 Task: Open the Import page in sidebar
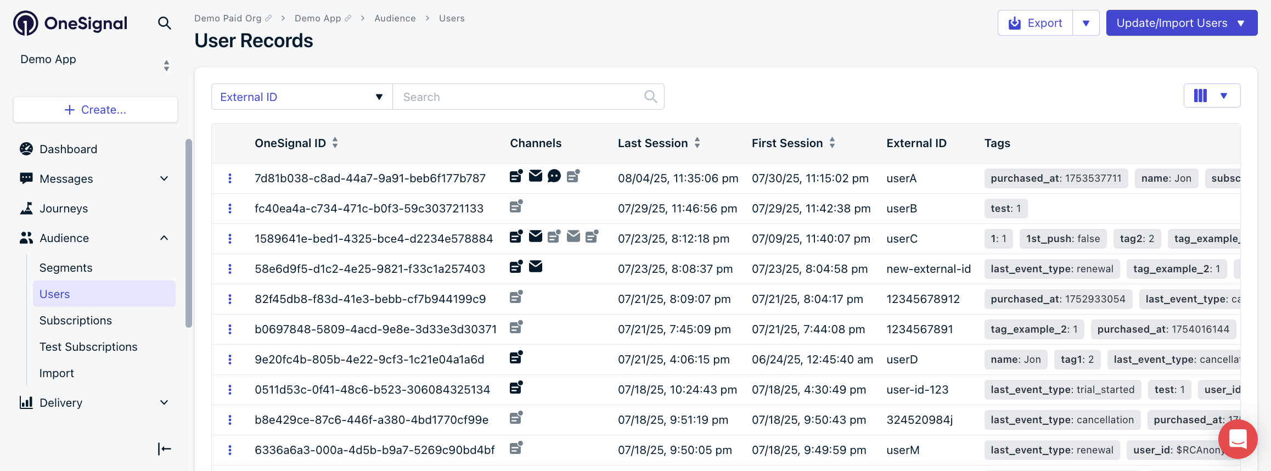click(57, 373)
